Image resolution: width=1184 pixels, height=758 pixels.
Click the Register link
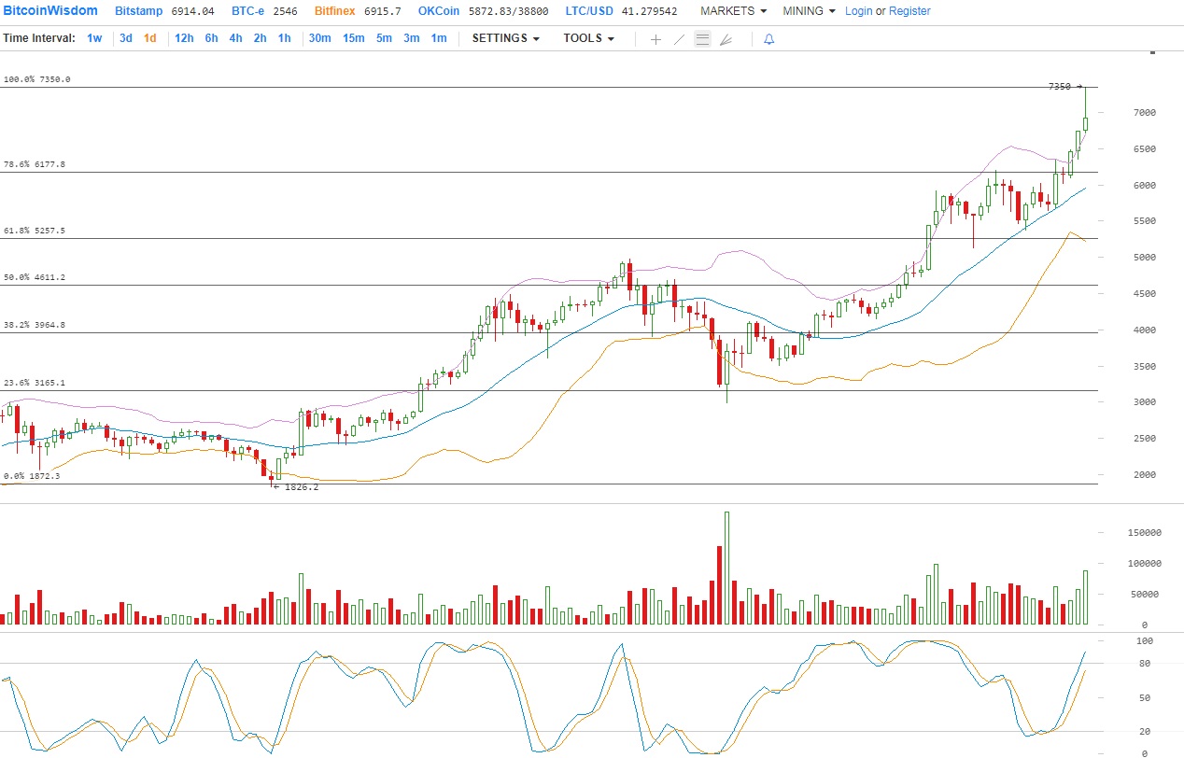click(909, 11)
